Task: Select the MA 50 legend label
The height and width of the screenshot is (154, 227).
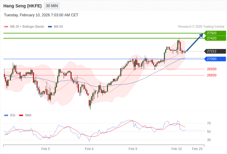Action: coord(58,27)
